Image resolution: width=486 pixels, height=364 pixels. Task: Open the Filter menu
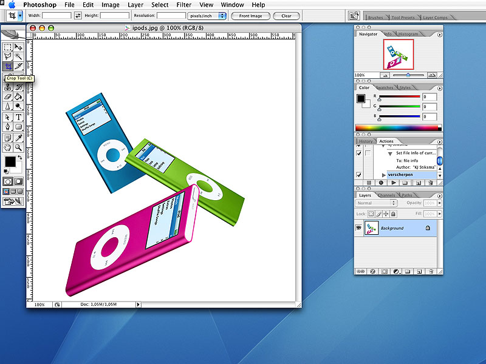(183, 5)
